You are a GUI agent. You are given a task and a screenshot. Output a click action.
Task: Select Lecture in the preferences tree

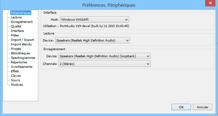point(16,17)
